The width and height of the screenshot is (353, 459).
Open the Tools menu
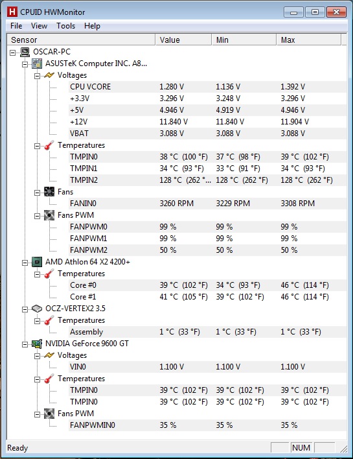click(x=66, y=26)
